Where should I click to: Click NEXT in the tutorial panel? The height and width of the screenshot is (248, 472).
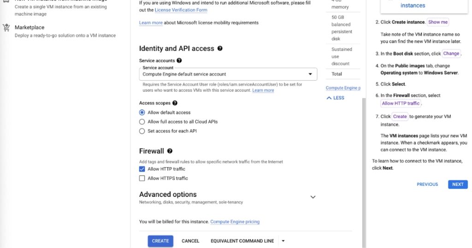(457, 184)
